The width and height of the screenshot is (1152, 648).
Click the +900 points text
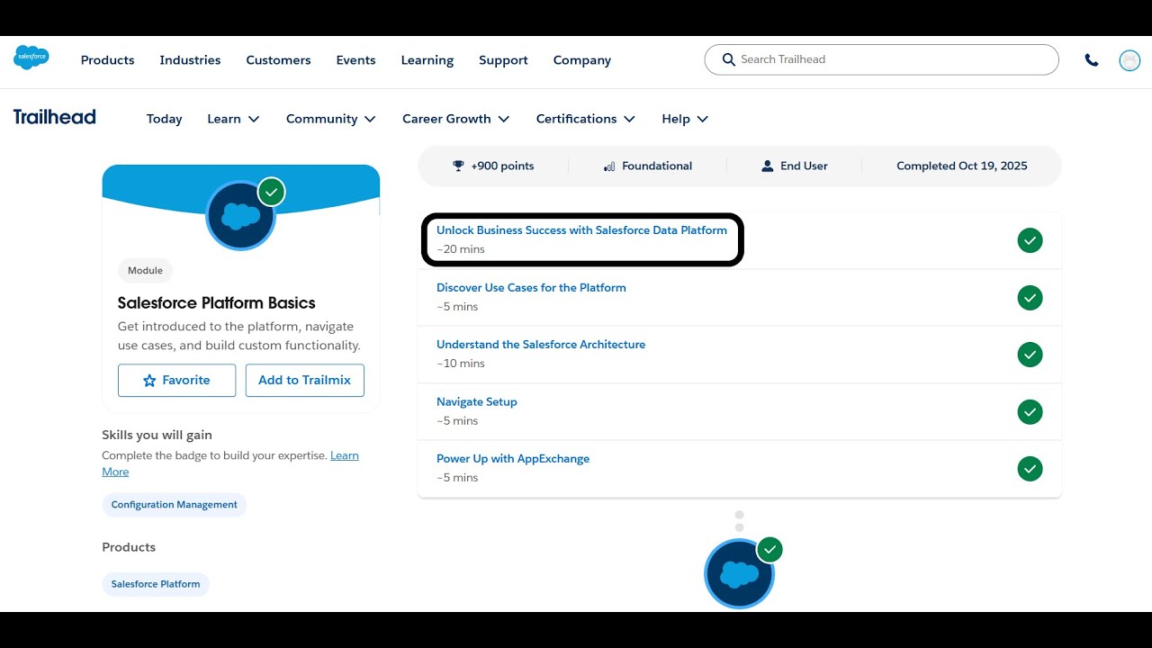pos(502,166)
